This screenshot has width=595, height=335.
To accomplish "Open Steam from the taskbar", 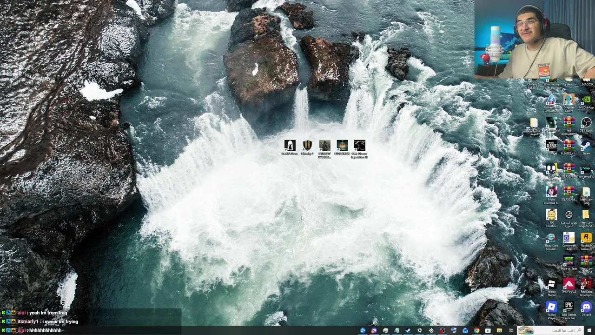I will 408,330.
